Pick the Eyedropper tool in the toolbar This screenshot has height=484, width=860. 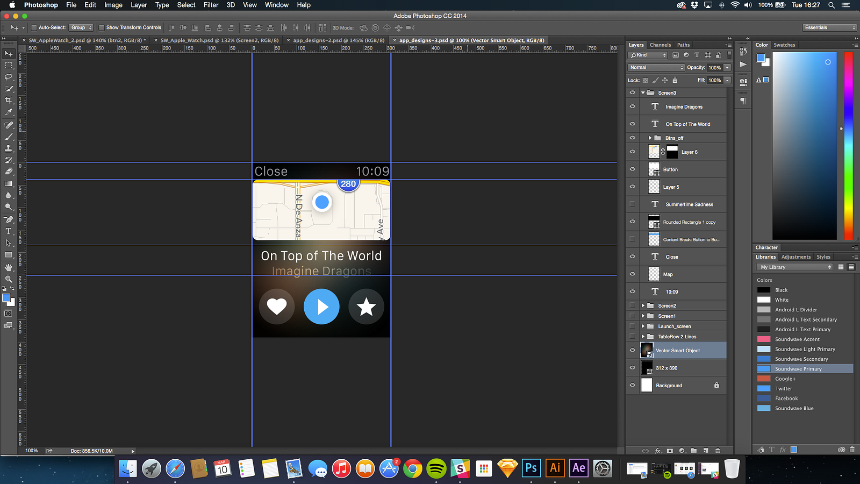pos(9,112)
